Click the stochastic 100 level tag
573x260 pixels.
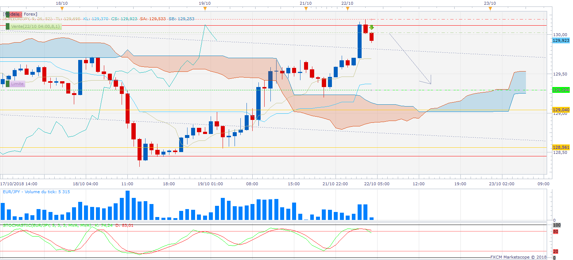click(x=557, y=225)
